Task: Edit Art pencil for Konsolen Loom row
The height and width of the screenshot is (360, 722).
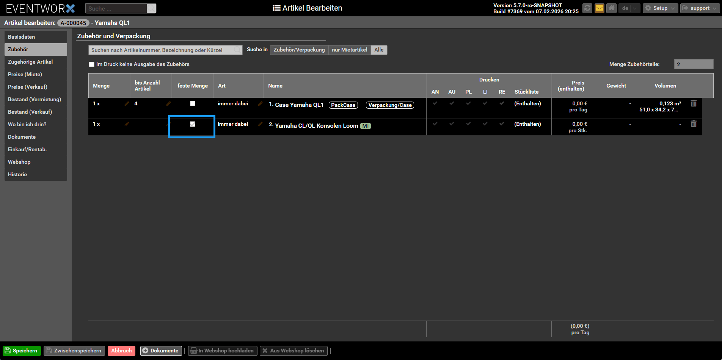Action: click(260, 124)
